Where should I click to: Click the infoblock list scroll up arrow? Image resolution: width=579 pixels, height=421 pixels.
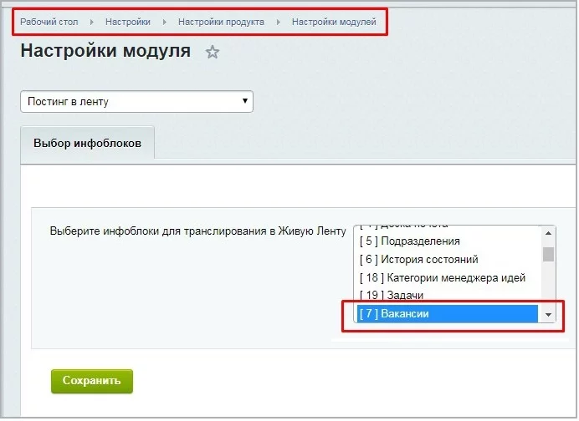549,233
